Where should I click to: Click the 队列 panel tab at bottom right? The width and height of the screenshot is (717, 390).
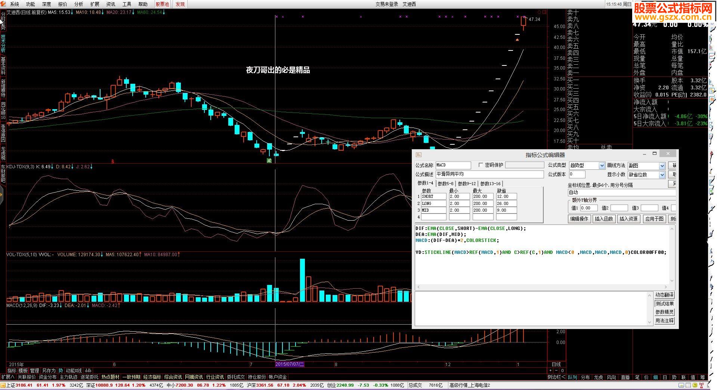[572, 377]
